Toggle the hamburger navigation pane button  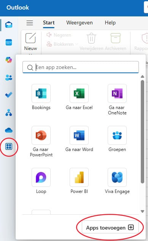coord(30,23)
